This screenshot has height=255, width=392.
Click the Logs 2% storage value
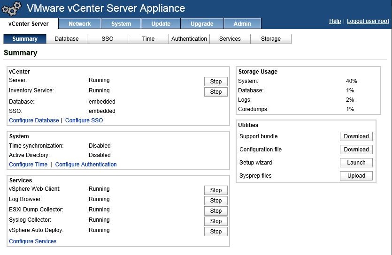click(x=350, y=100)
